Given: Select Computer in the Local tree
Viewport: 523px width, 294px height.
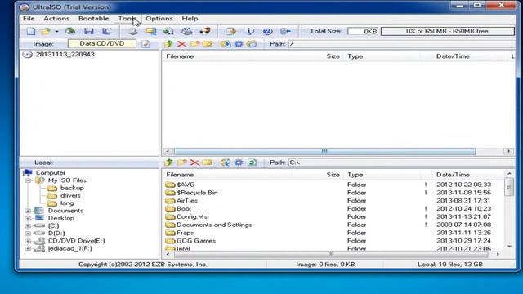Looking at the screenshot, I should [x=51, y=172].
